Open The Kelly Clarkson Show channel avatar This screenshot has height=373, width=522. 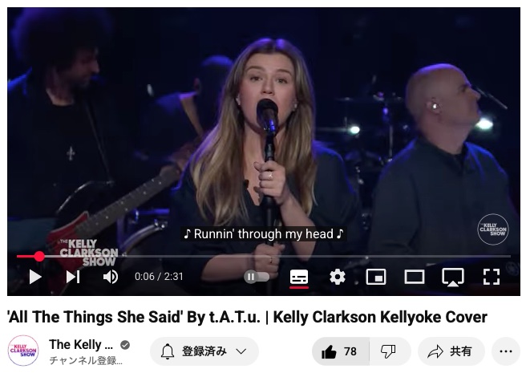23,351
